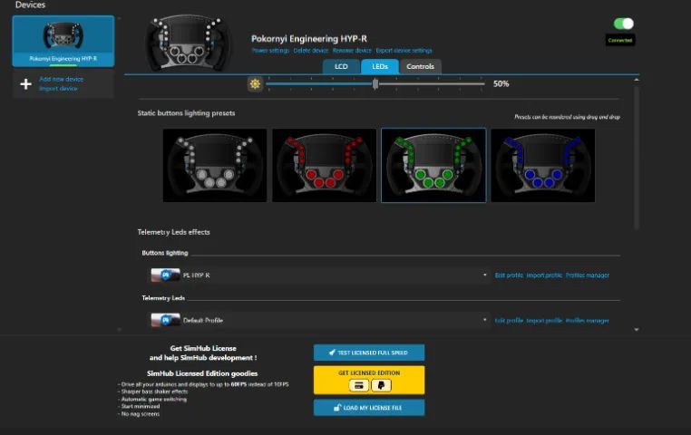This screenshot has height=435, width=691.
Task: Click Import profile for Telemetry Leds
Action: tap(544, 321)
